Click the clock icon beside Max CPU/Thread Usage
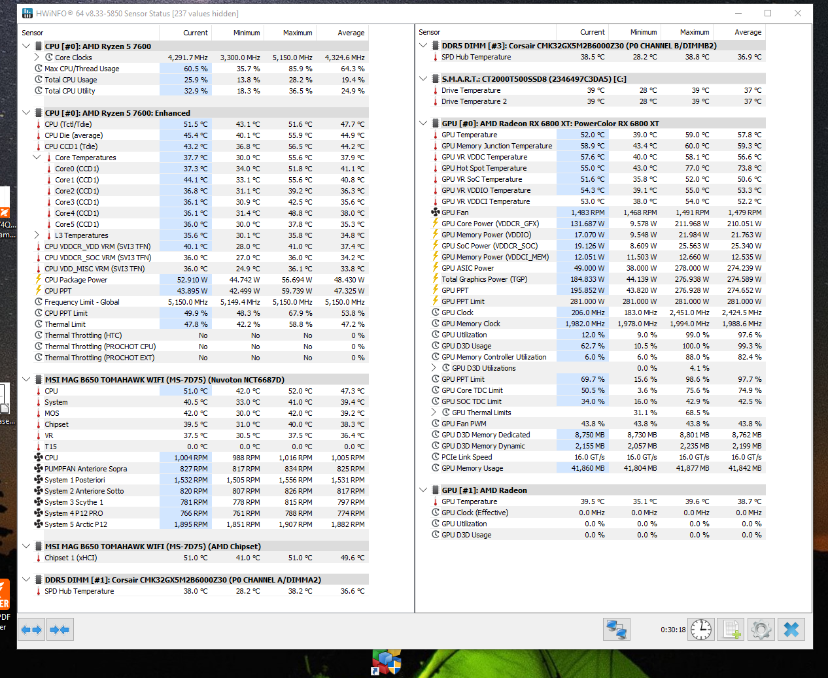 point(39,69)
